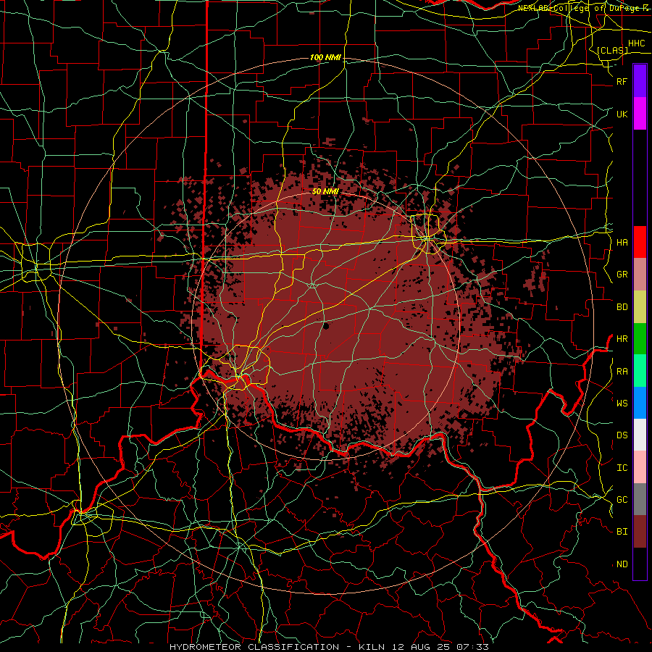Select the "WS" legend label
The width and height of the screenshot is (652, 652).
pos(622,403)
